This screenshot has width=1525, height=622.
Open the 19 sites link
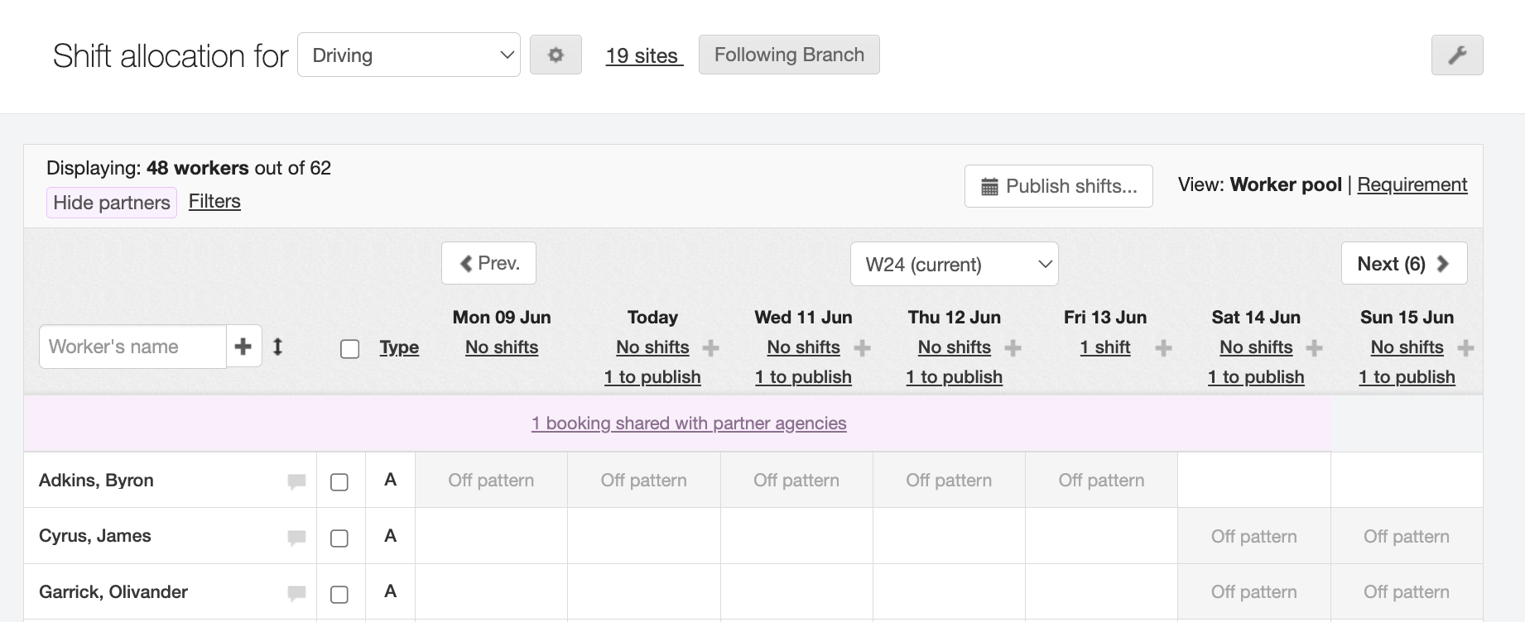(643, 55)
